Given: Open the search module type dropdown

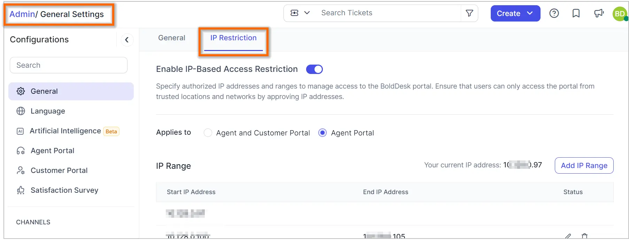Looking at the screenshot, I should (x=300, y=13).
